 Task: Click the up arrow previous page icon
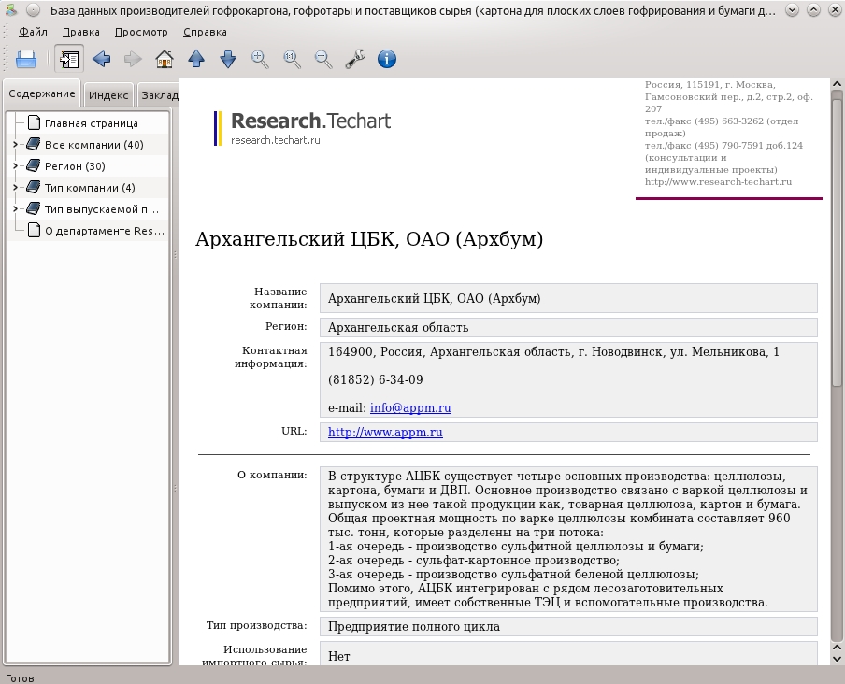pos(196,59)
